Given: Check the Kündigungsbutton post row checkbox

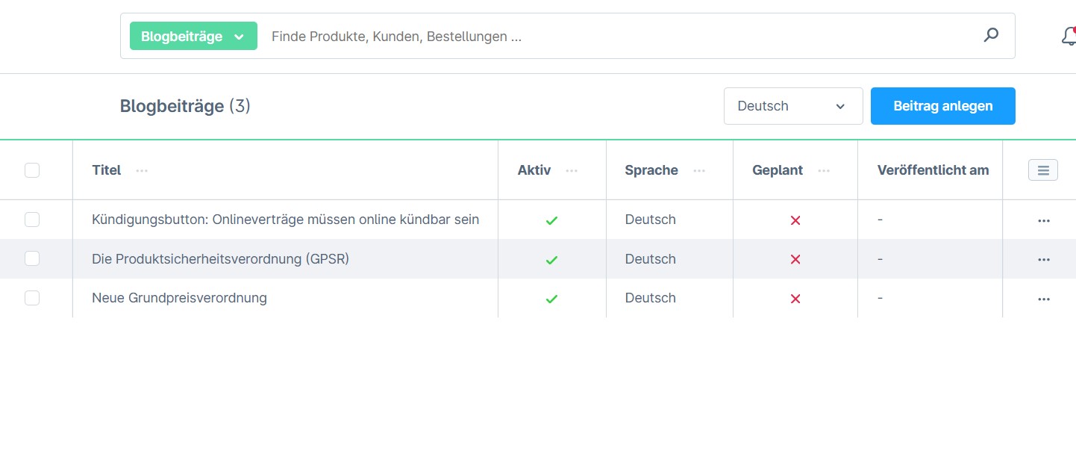Looking at the screenshot, I should [32, 220].
